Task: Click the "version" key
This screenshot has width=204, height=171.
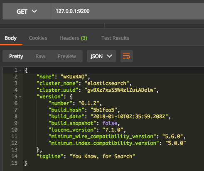Action: pyautogui.click(x=50, y=97)
